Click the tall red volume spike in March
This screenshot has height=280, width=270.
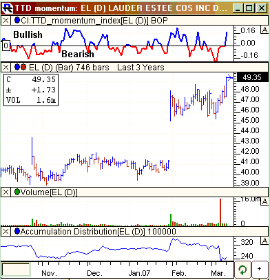tap(220, 212)
